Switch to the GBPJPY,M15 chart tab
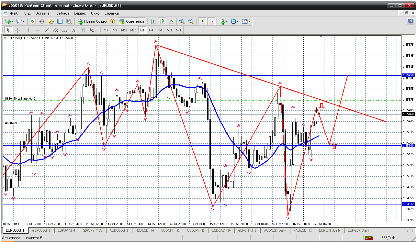Viewport: 417px width, 242px height. pos(93,230)
